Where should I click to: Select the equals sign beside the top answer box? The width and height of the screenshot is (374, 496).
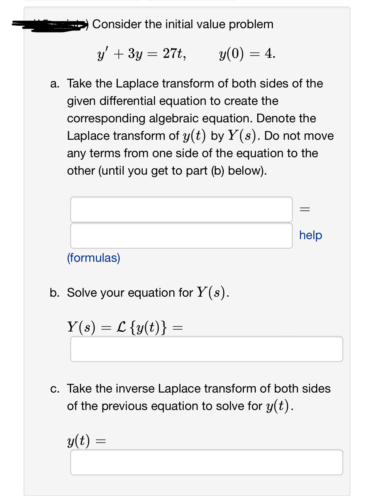click(x=305, y=209)
